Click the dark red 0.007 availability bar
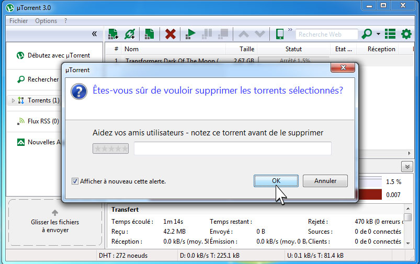Viewport: 420px width, 264px height. [370, 194]
